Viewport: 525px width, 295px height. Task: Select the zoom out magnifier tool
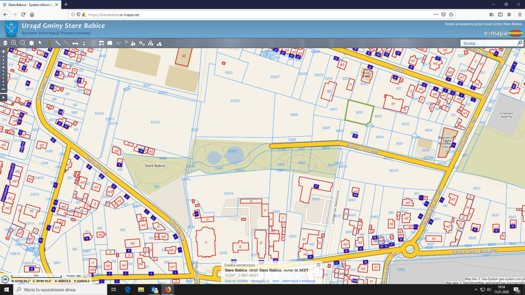(x=23, y=43)
